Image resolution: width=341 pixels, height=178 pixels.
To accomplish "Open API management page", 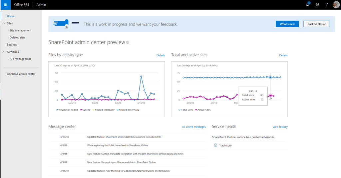I will pos(20,59).
